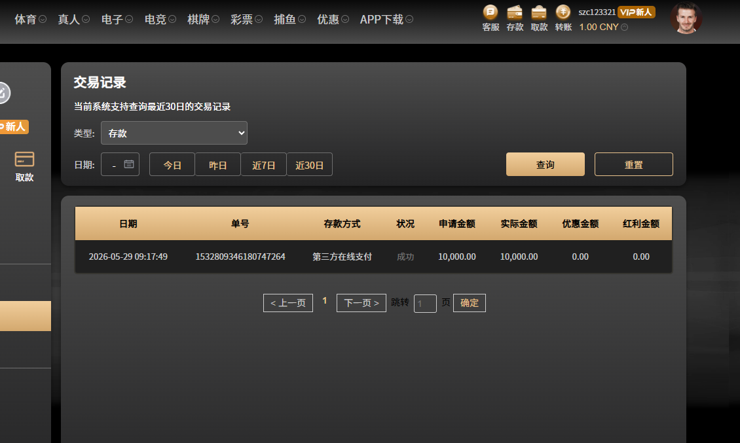Viewport: 740px width, 443px height.
Task: Expand the 电子 menu
Action: 117,20
